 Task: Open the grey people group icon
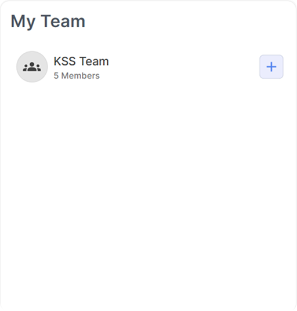[32, 67]
